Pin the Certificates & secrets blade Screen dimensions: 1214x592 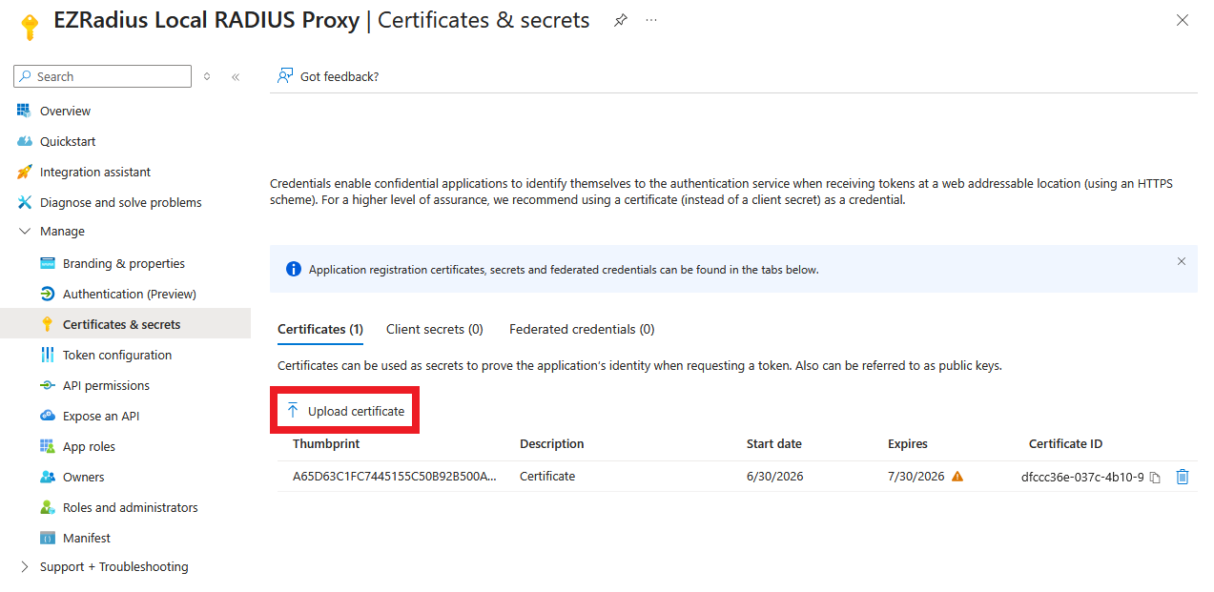click(621, 20)
